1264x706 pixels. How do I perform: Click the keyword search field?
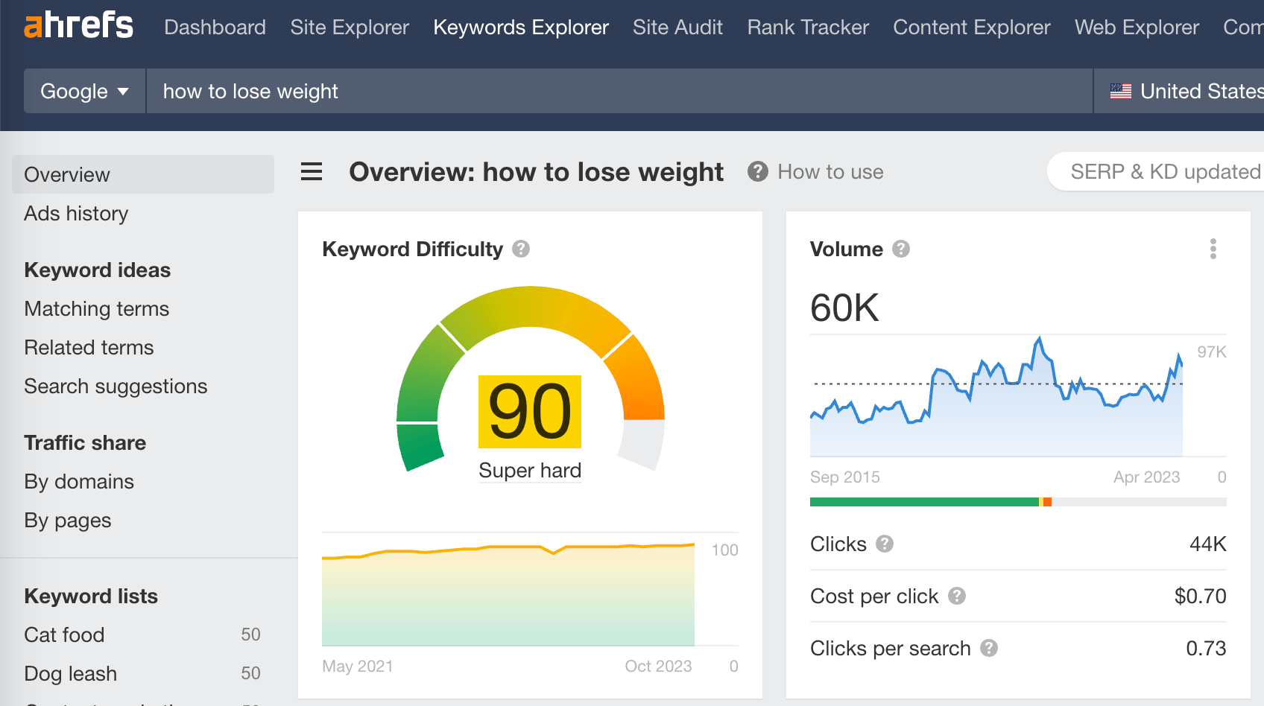[619, 91]
